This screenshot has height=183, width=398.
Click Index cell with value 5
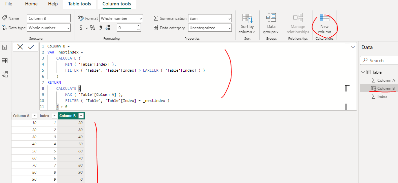48,151
